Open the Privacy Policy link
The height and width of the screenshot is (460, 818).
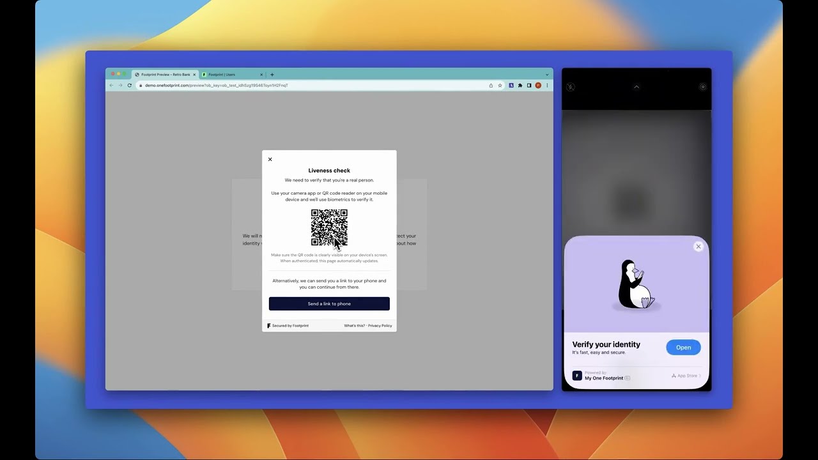(x=380, y=326)
